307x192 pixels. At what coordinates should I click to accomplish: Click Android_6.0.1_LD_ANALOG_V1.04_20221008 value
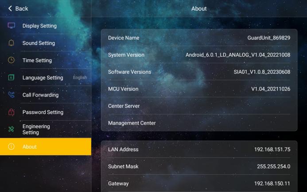tap(238, 55)
